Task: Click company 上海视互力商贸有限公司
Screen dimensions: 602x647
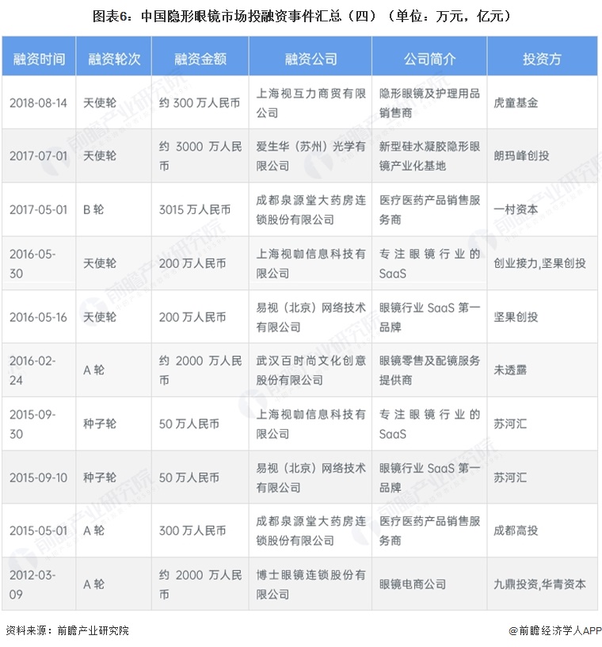Action: pos(311,103)
